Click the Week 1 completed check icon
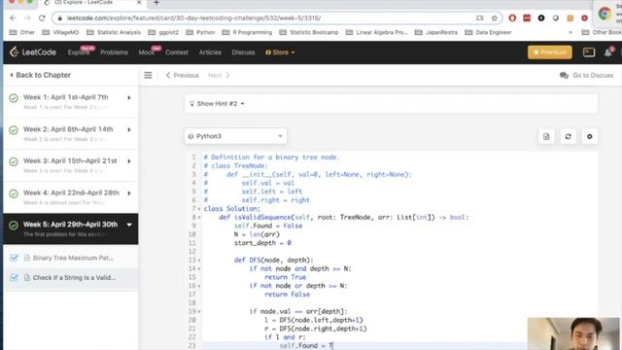The image size is (622, 350). pos(14,98)
